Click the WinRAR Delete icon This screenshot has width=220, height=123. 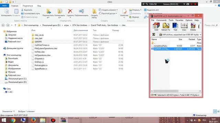[x=193, y=26]
